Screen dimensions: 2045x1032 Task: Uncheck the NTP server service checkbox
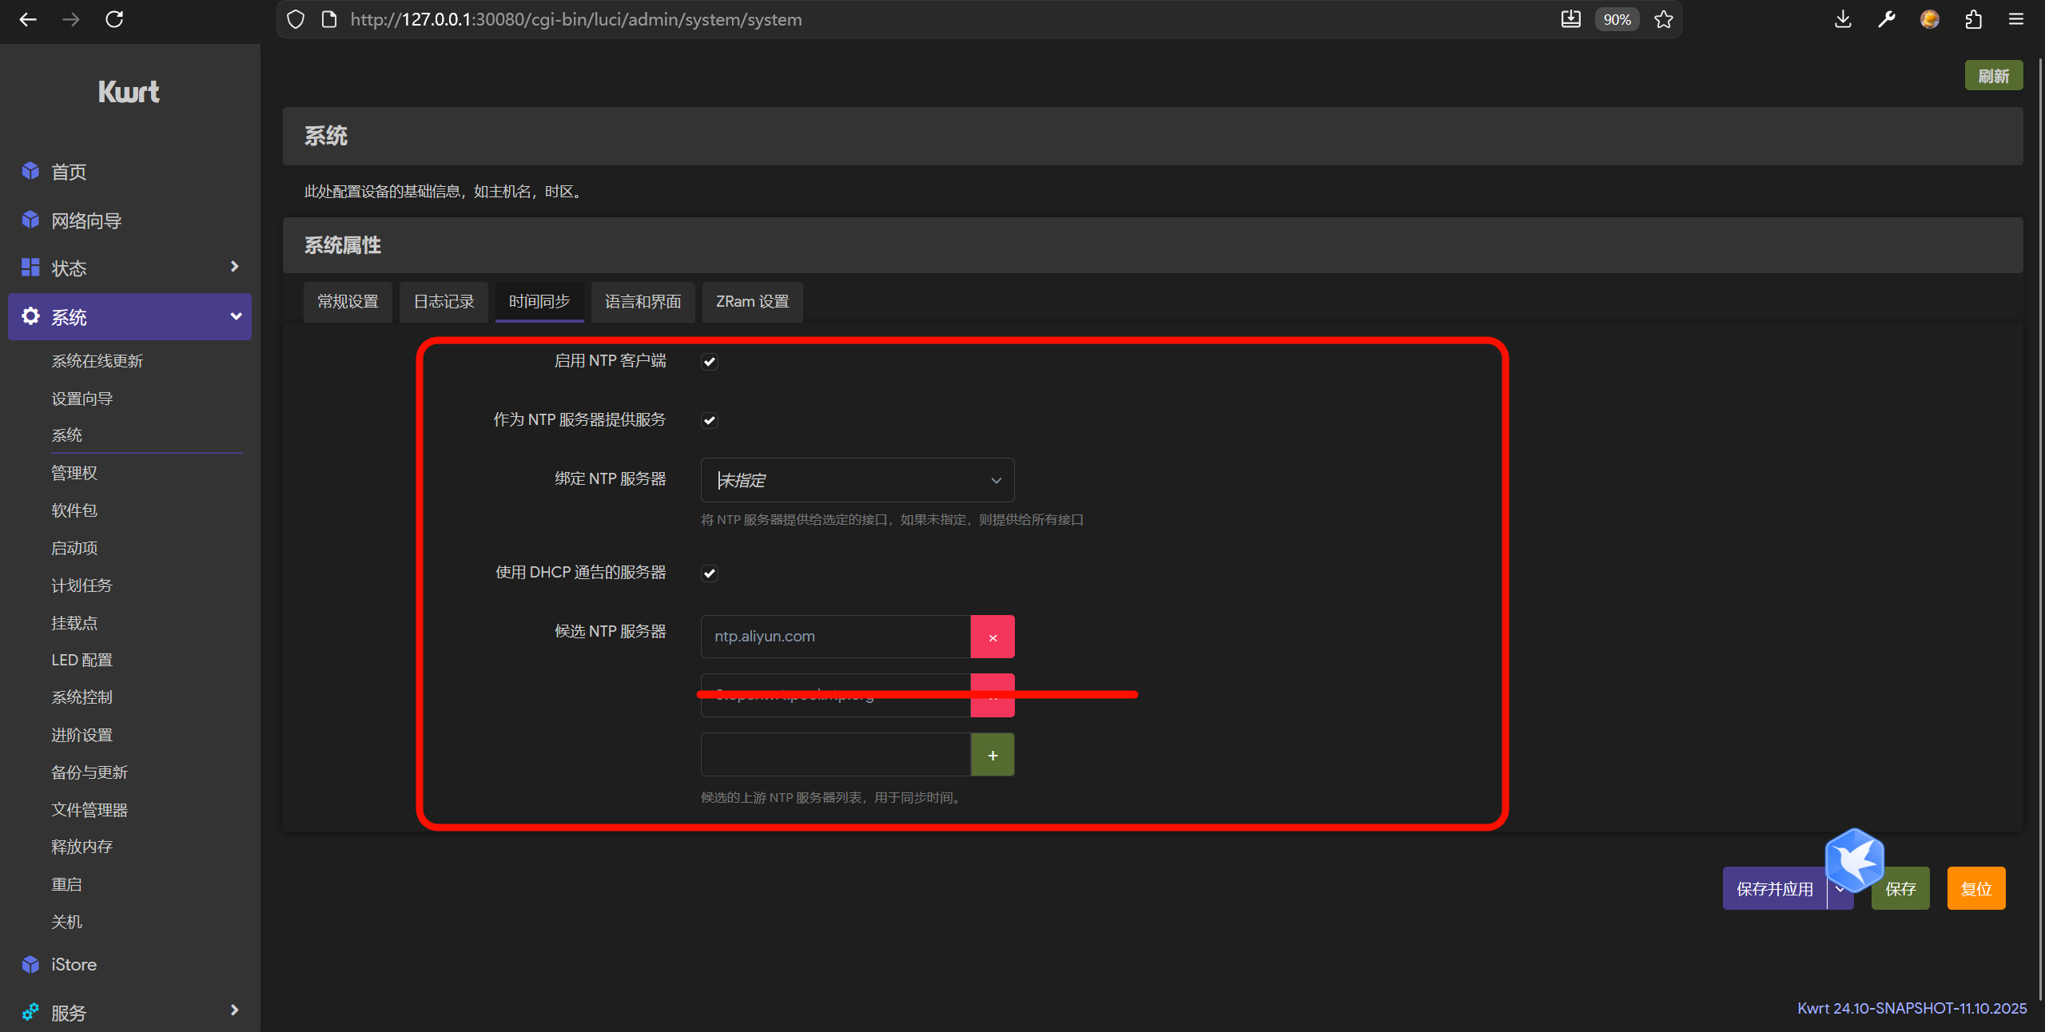710,421
